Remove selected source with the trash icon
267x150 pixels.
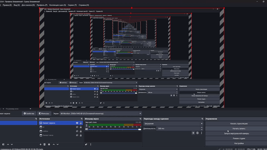pos(44,144)
